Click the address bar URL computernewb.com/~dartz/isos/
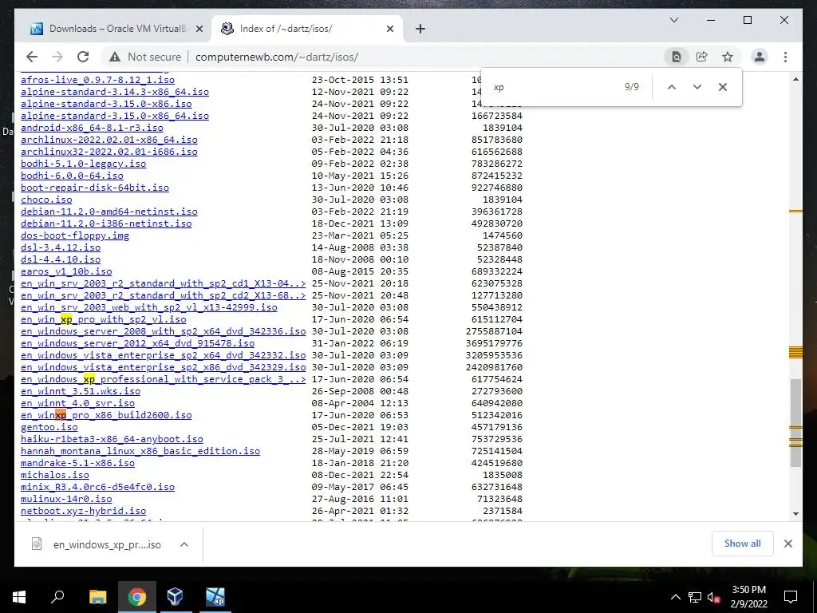The image size is (817, 613). coord(277,57)
